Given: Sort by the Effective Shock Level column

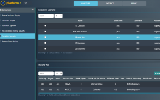Looking at the screenshot, I should pos(116,78).
